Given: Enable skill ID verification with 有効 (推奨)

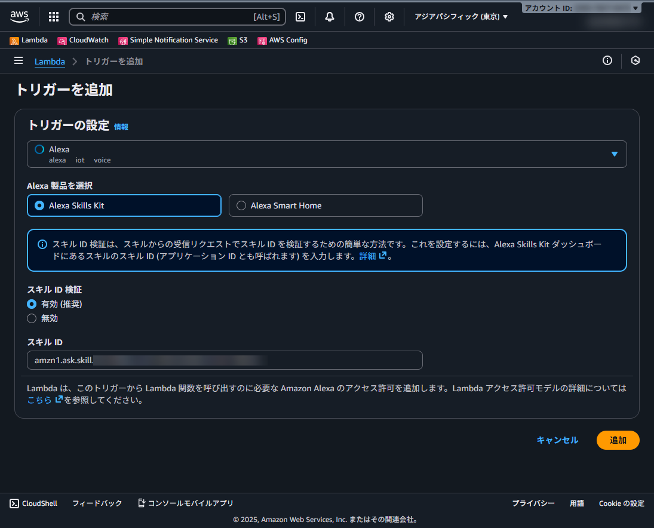Looking at the screenshot, I should tap(31, 304).
